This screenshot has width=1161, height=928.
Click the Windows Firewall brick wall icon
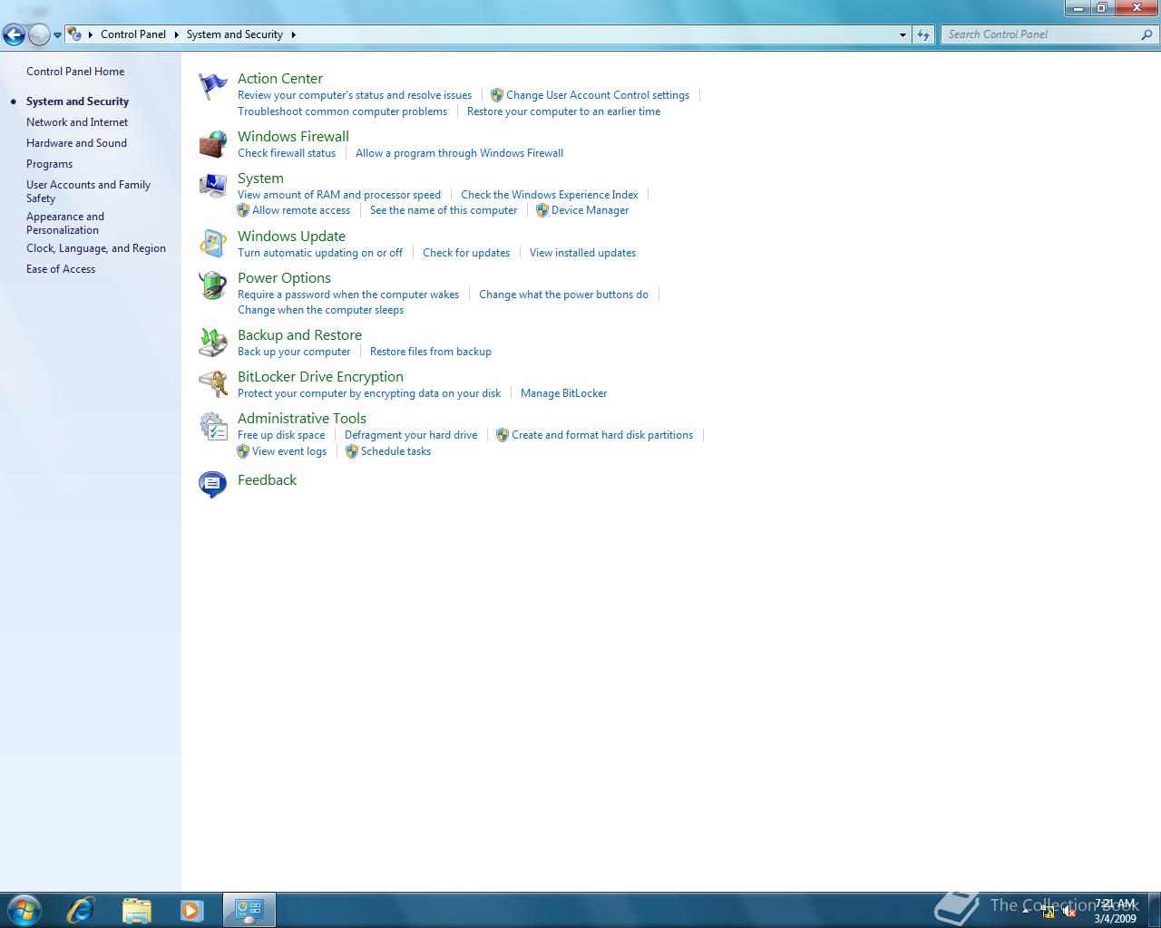click(x=212, y=144)
